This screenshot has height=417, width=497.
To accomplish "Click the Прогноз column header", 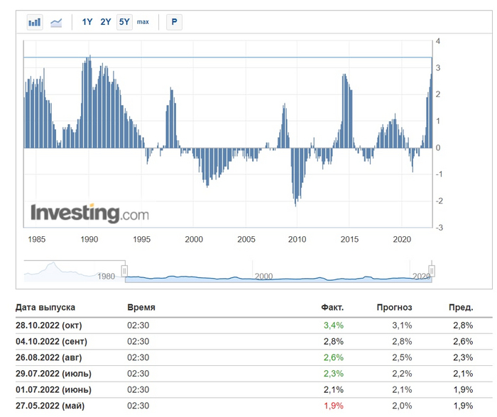I will [395, 308].
